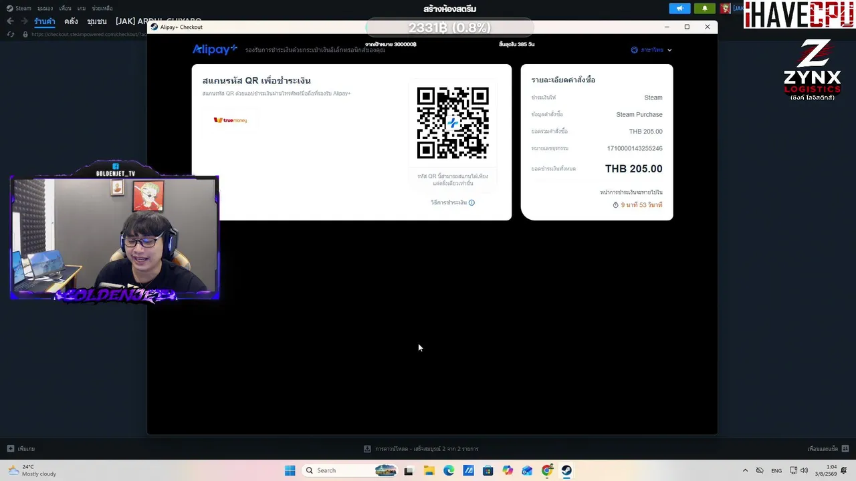The image size is (856, 481).
Task: Open the ภาษาไทย language dropdown
Action: (x=651, y=50)
